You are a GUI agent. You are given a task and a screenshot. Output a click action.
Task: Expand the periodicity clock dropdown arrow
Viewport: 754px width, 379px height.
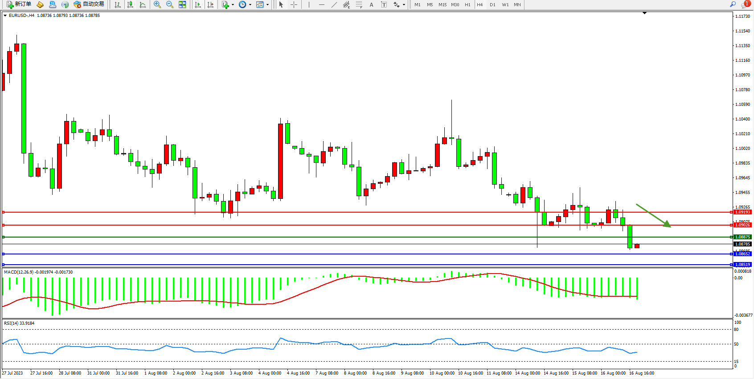click(250, 4)
